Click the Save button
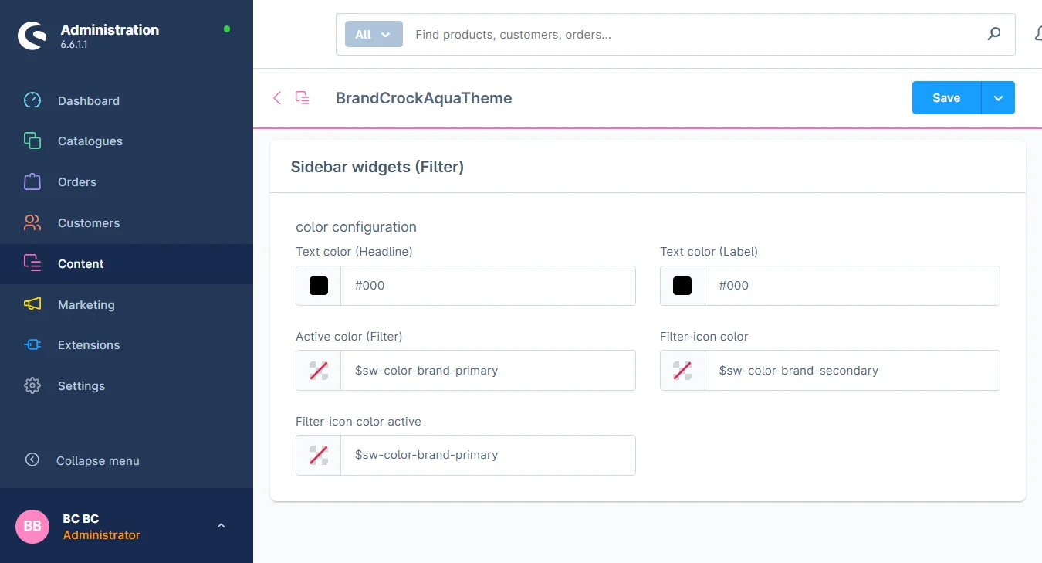 pyautogui.click(x=946, y=98)
